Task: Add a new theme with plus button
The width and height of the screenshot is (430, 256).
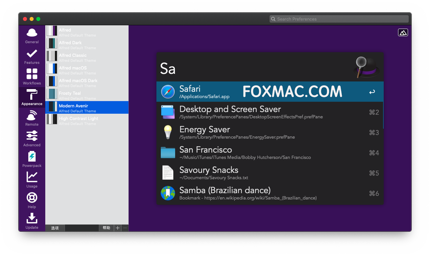Action: 117,228
